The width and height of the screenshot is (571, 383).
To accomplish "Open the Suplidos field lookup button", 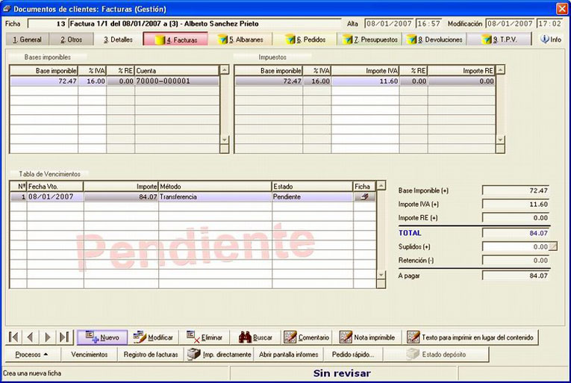I will coord(553,246).
